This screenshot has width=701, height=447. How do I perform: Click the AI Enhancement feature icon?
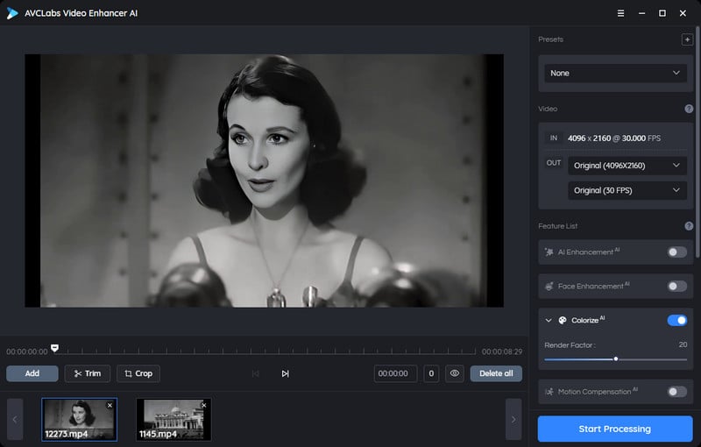click(x=549, y=252)
